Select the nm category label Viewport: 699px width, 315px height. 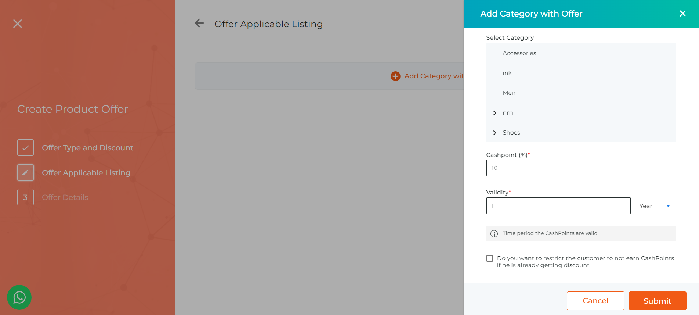point(508,113)
